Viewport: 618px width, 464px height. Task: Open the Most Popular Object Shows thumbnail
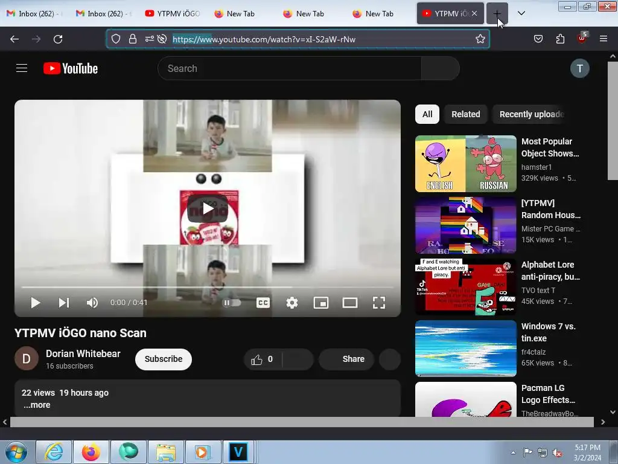[x=465, y=164]
